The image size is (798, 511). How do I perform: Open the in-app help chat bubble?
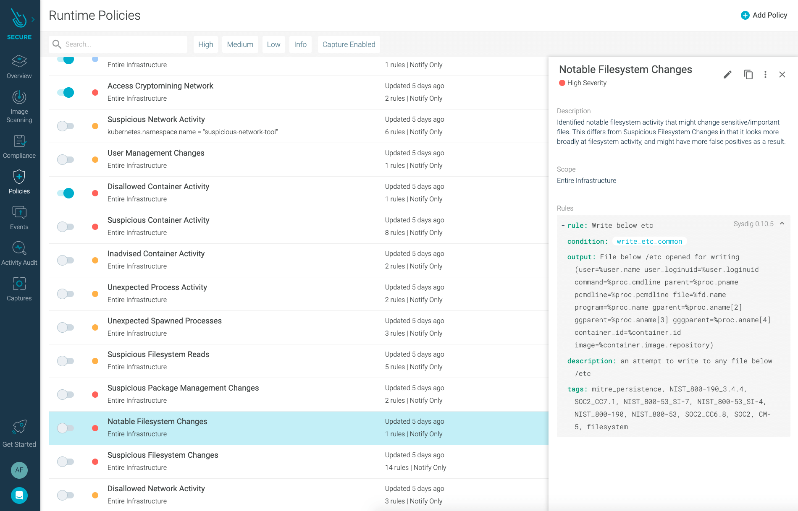19,495
